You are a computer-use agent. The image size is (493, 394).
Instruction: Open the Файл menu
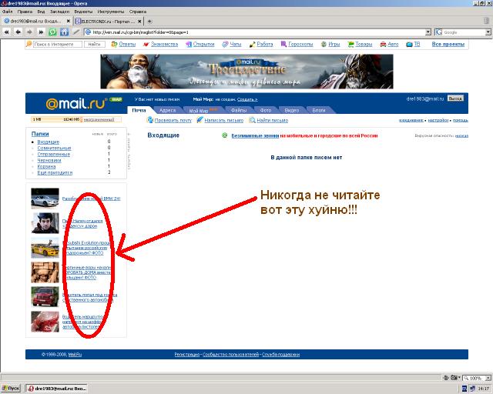click(7, 12)
